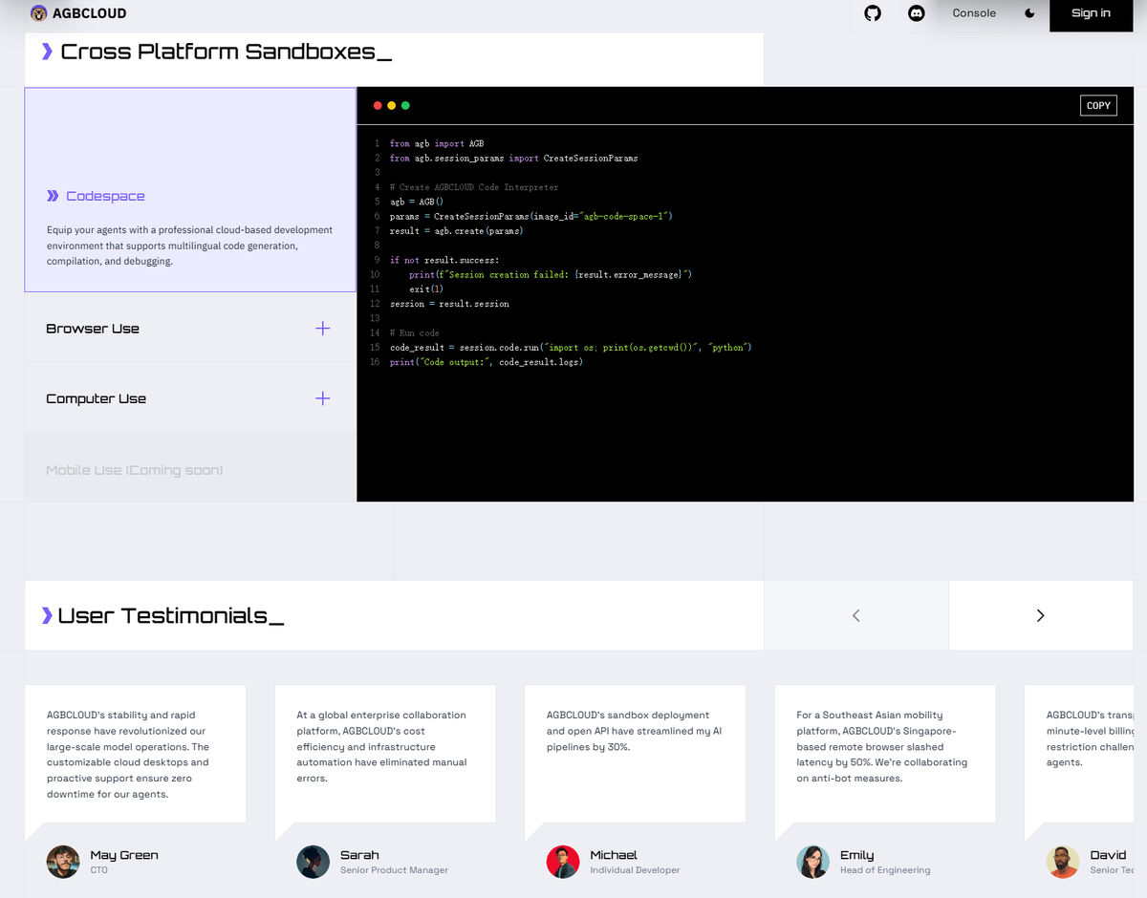1147x898 pixels.
Task: Select the Codespace tab
Action: (190, 190)
